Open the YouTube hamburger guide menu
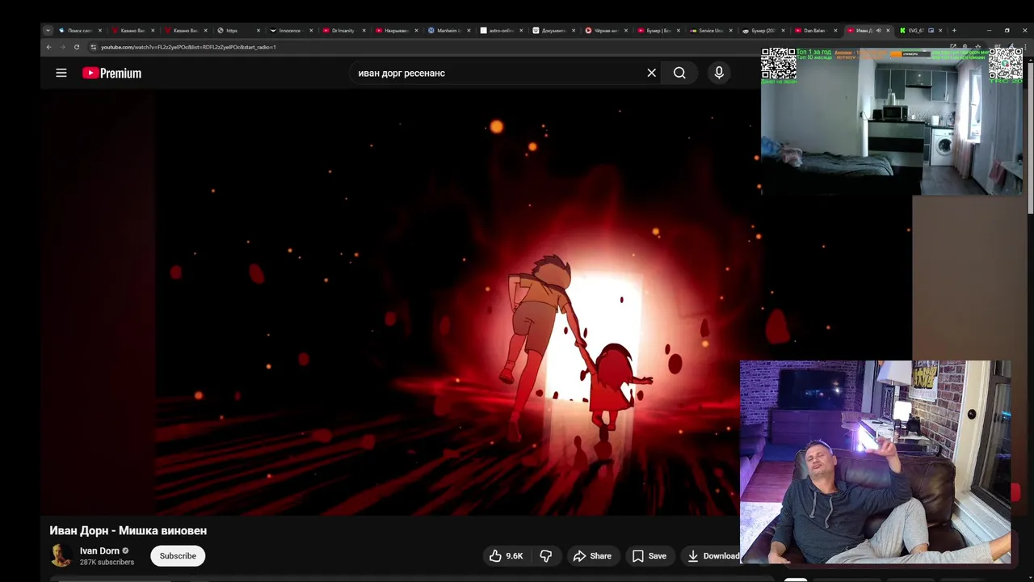 coord(61,73)
